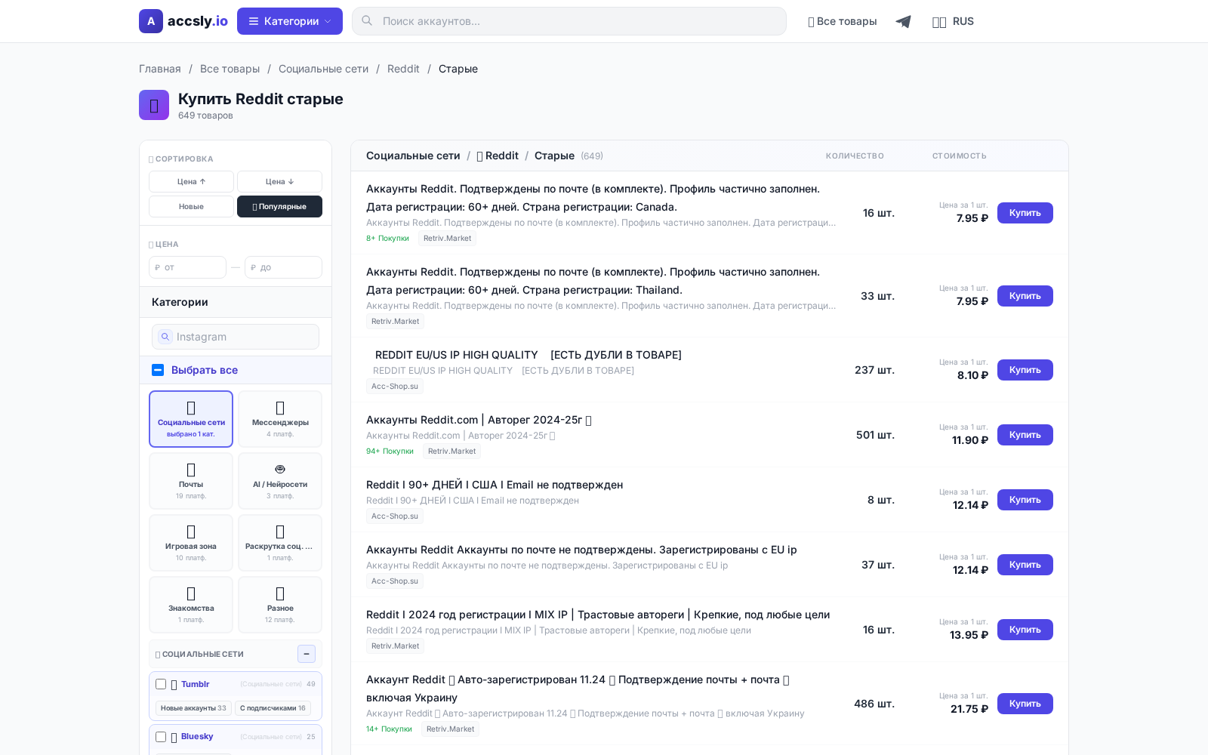Click the Instagram category filter field

pos(236,337)
